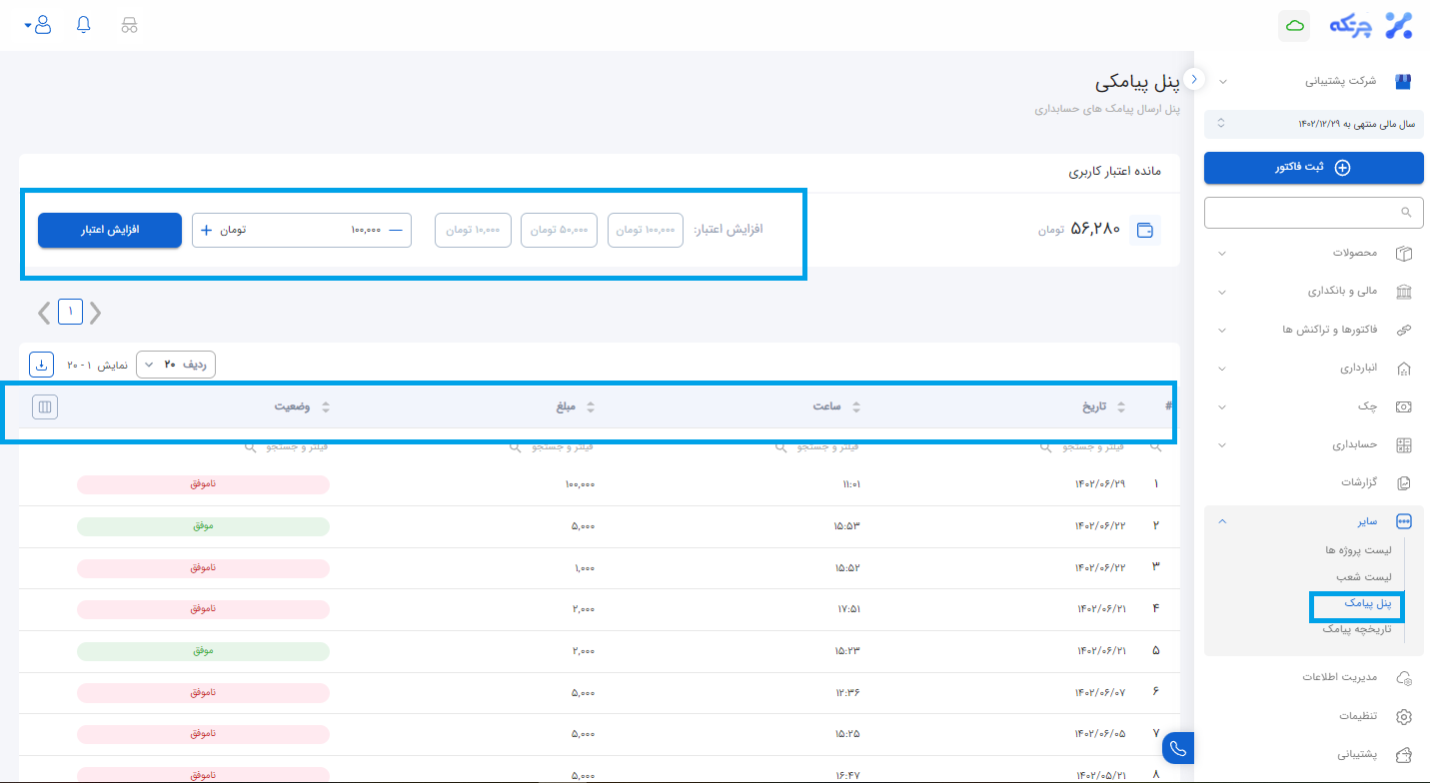
Task: Download the table with the export icon
Action: [42, 365]
